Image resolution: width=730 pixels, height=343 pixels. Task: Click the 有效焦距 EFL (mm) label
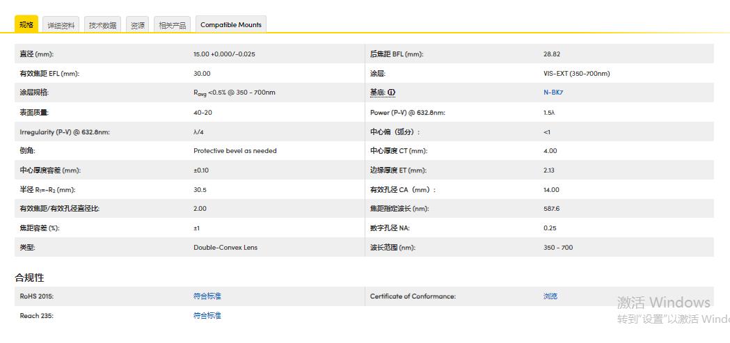pyautogui.click(x=51, y=74)
